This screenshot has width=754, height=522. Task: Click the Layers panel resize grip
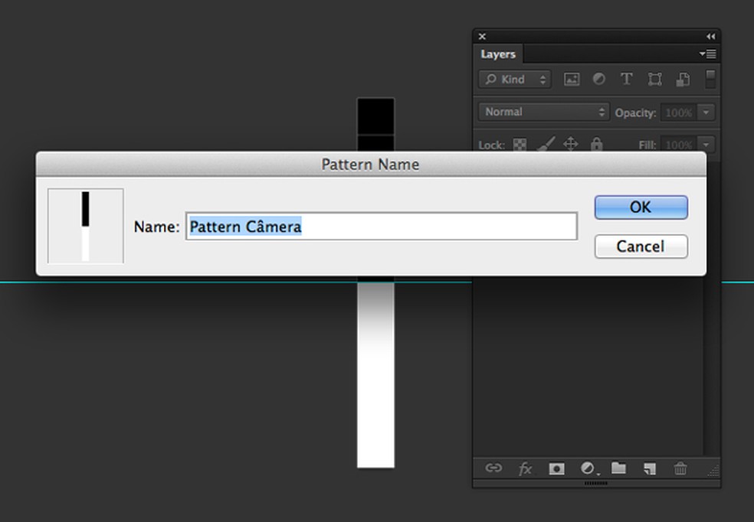click(x=713, y=471)
